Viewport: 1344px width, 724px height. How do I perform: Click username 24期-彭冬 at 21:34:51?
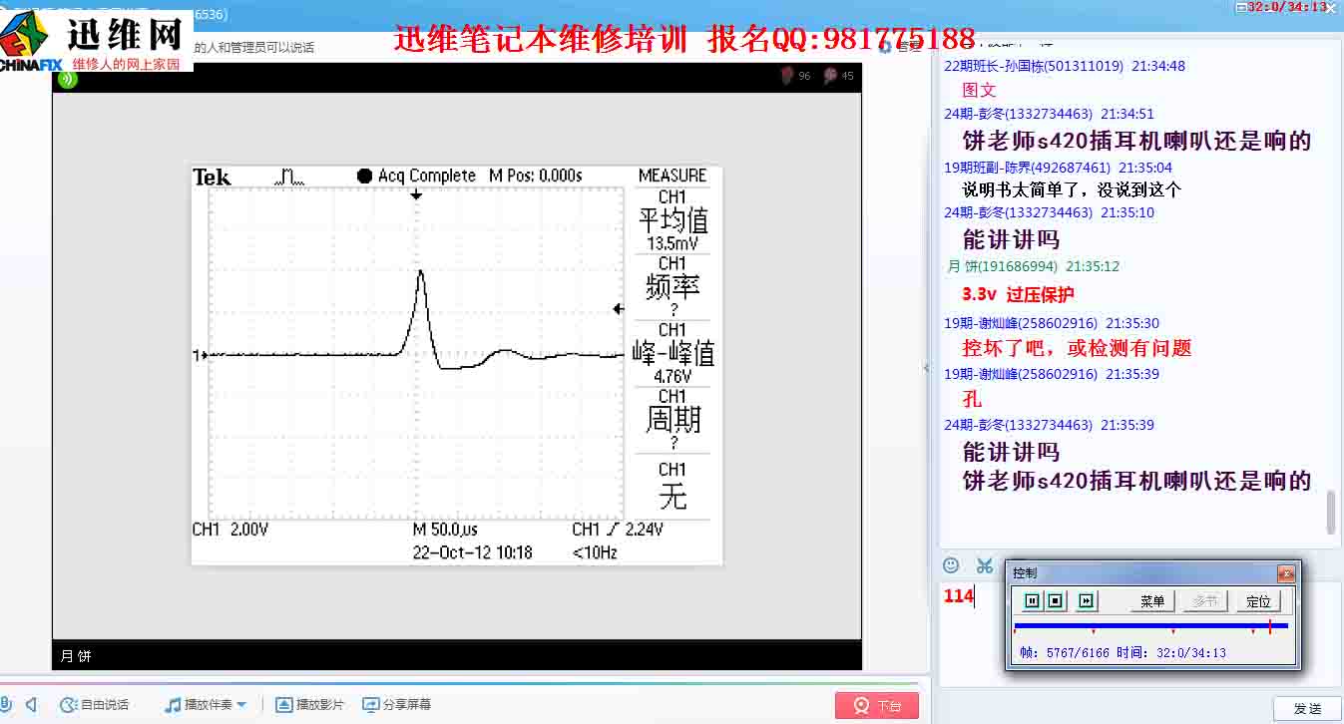pyautogui.click(x=1018, y=114)
